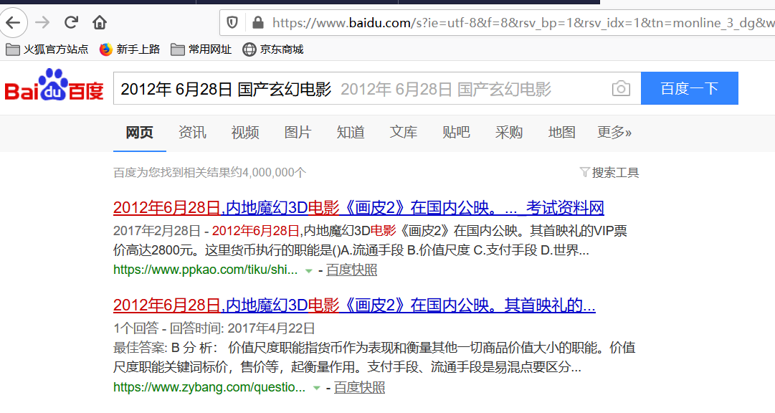Open the 采购 tab
Screen dimensions: 775x413
pos(508,133)
